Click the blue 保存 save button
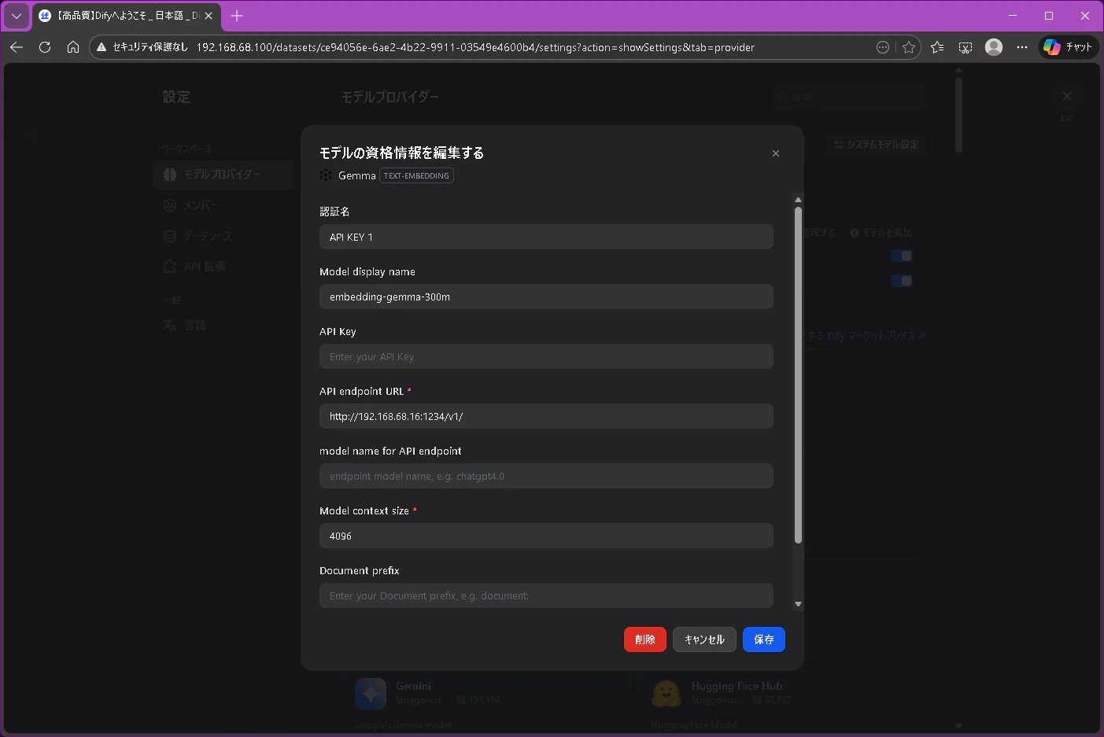The height and width of the screenshot is (737, 1104). pyautogui.click(x=764, y=639)
